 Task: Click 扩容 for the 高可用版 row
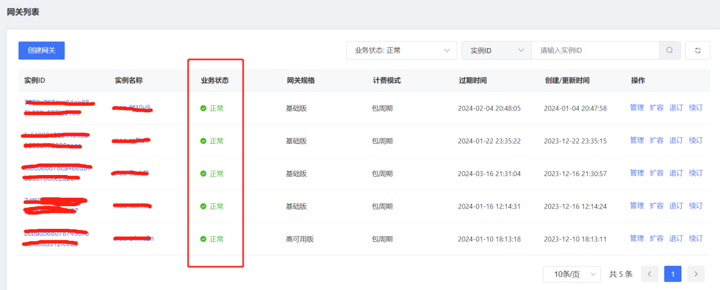(x=656, y=238)
